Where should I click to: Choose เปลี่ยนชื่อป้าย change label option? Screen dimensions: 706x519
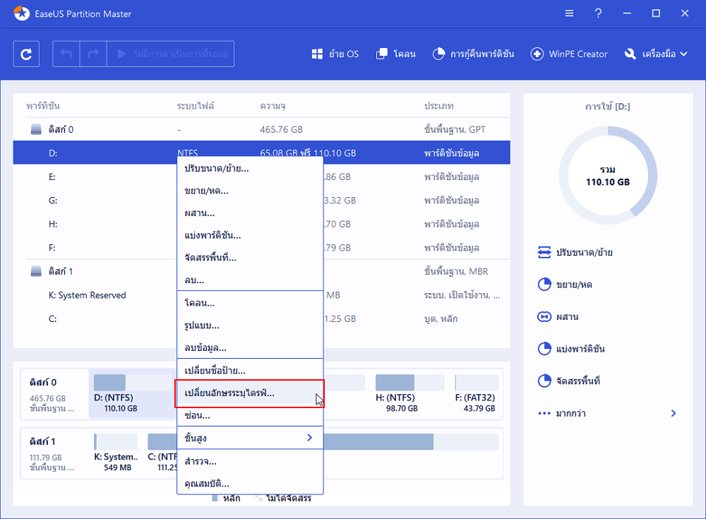click(250, 371)
